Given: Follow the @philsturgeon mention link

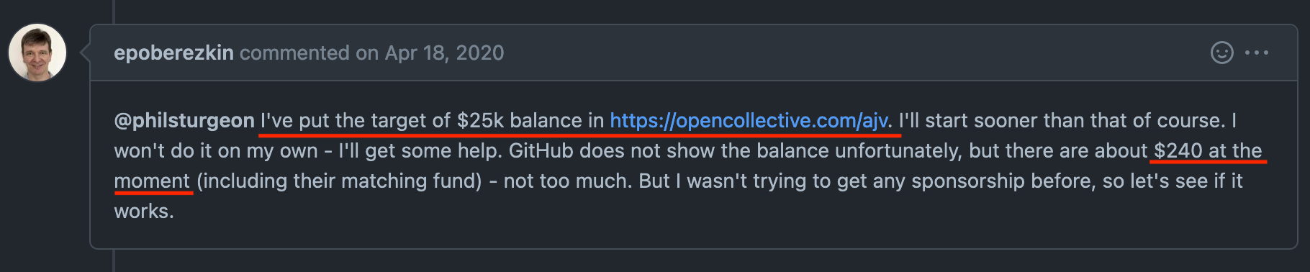Looking at the screenshot, I should coord(184,120).
